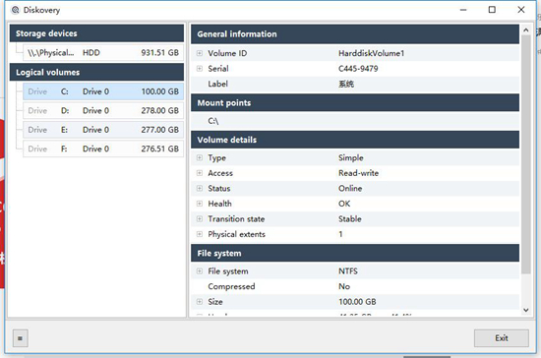Expand the Health row
Screen dimensions: 541x358
click(200, 204)
